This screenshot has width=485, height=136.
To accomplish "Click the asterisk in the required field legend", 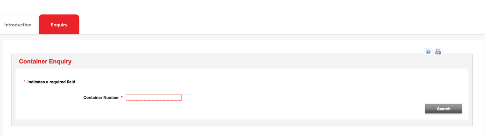I will coord(24,82).
